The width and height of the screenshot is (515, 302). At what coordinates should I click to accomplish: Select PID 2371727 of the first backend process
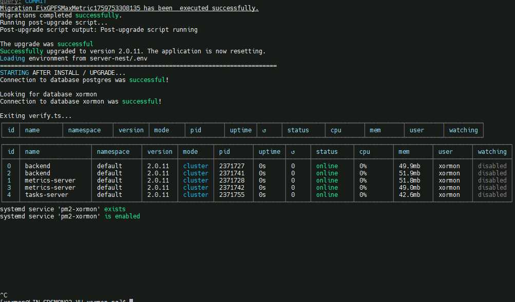pyautogui.click(x=232, y=166)
